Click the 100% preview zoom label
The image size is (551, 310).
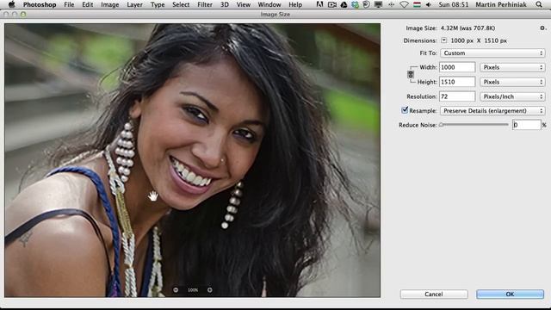[x=193, y=290]
